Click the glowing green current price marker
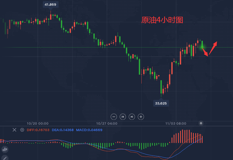Viewport: 233px width, 160px height. (x=202, y=47)
